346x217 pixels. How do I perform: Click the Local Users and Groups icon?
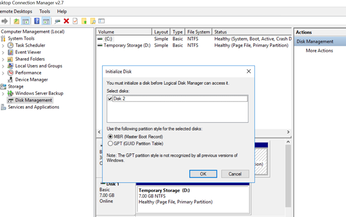click(x=10, y=66)
